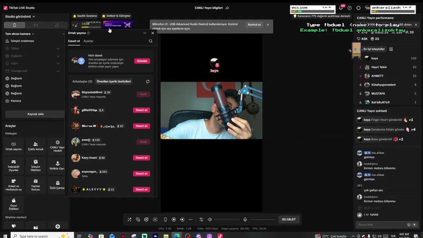Invite A L E Y Y Y with Davet et
This screenshot has height=238, width=423.
pos(141,189)
